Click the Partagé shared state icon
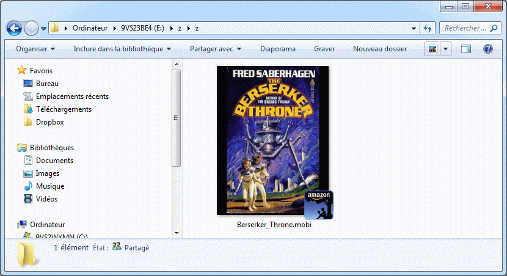This screenshot has width=507, height=276. 117,247
